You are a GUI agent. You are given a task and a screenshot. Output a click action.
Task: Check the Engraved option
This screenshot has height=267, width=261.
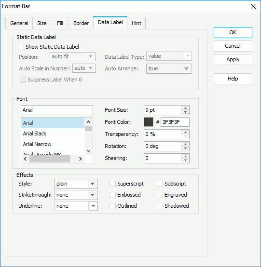coord(160,195)
